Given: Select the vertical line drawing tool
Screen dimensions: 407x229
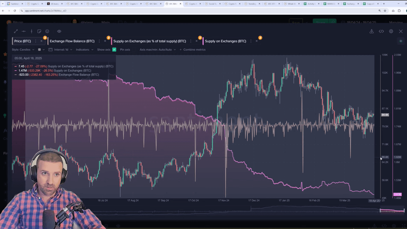Looking at the screenshot, I should [x=32, y=31].
